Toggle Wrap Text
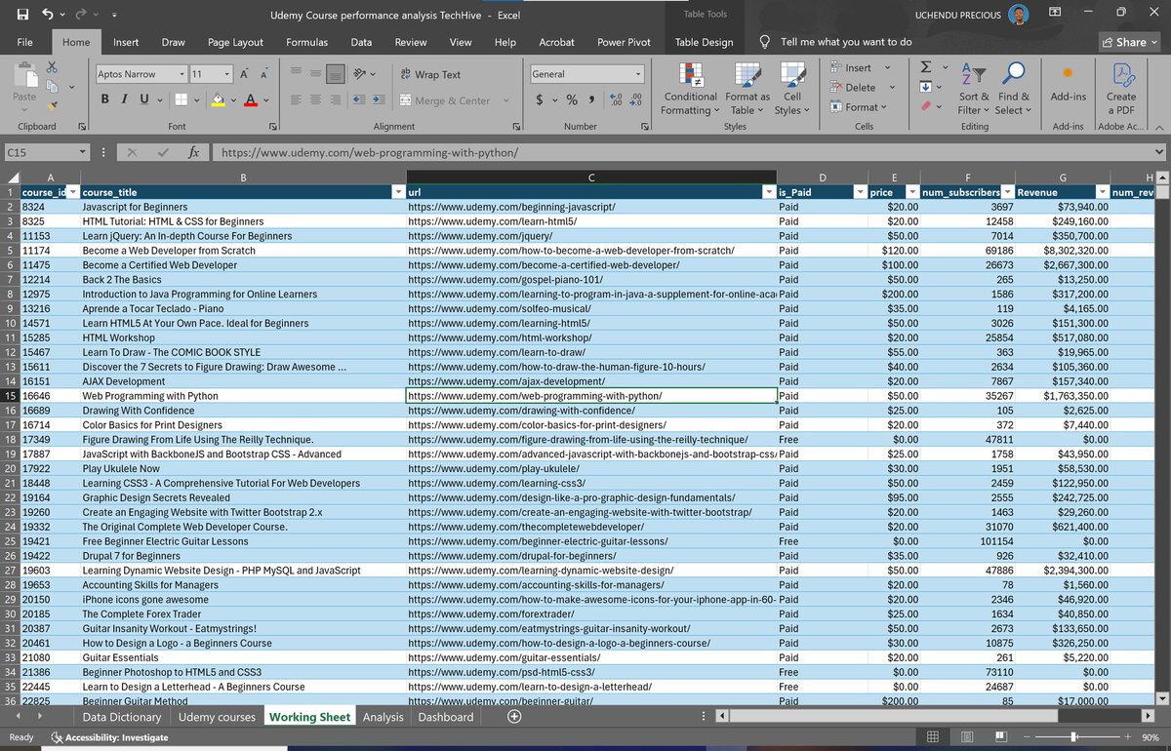The width and height of the screenshot is (1171, 751). (430, 74)
